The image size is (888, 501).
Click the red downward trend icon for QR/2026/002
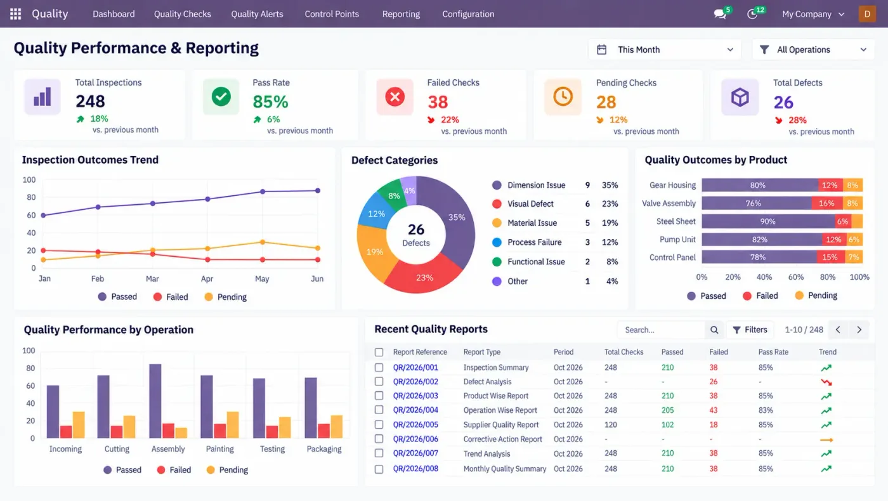(826, 382)
